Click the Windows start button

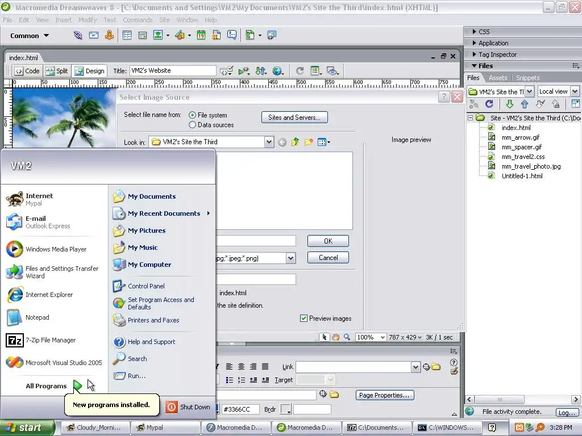[27, 428]
